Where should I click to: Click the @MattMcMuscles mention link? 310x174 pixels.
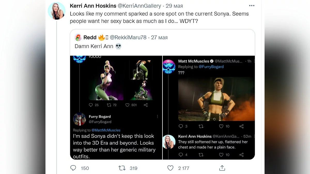pos(106,130)
